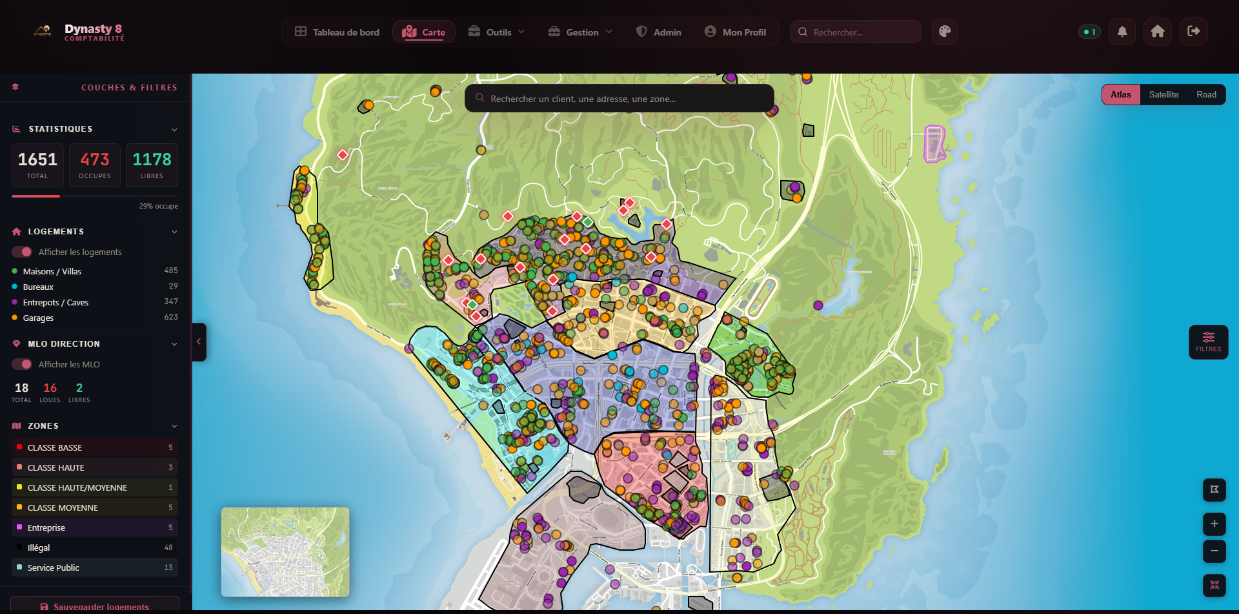Collapse the Statistiques section

click(174, 129)
